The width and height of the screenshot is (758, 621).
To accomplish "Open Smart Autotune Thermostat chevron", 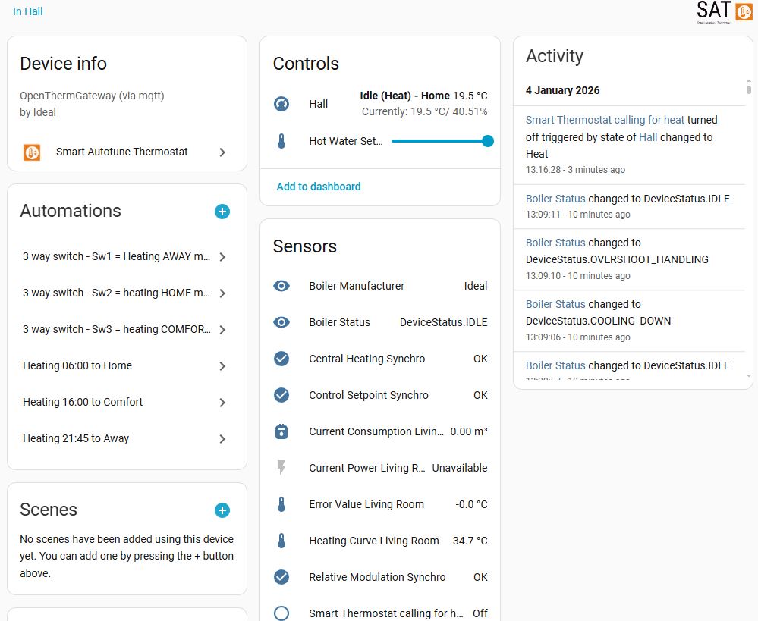I will pos(222,152).
